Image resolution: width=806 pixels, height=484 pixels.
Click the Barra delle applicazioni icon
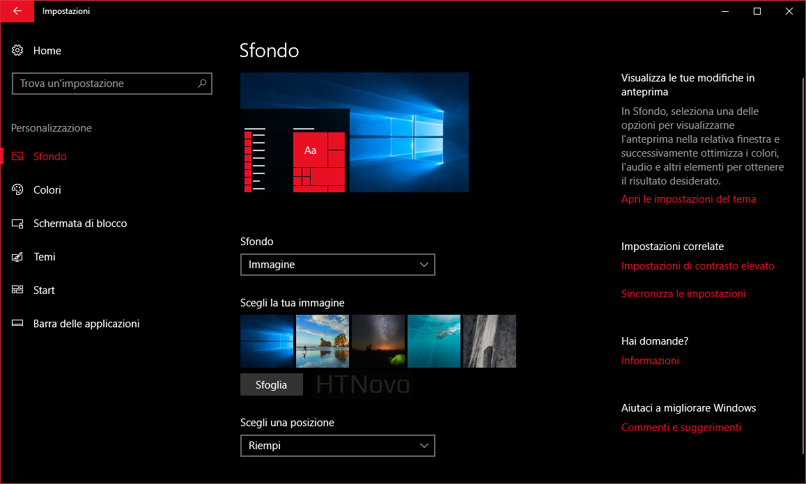pyautogui.click(x=17, y=323)
